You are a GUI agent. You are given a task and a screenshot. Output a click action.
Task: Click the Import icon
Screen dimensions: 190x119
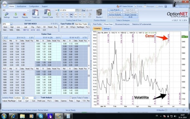point(16,15)
